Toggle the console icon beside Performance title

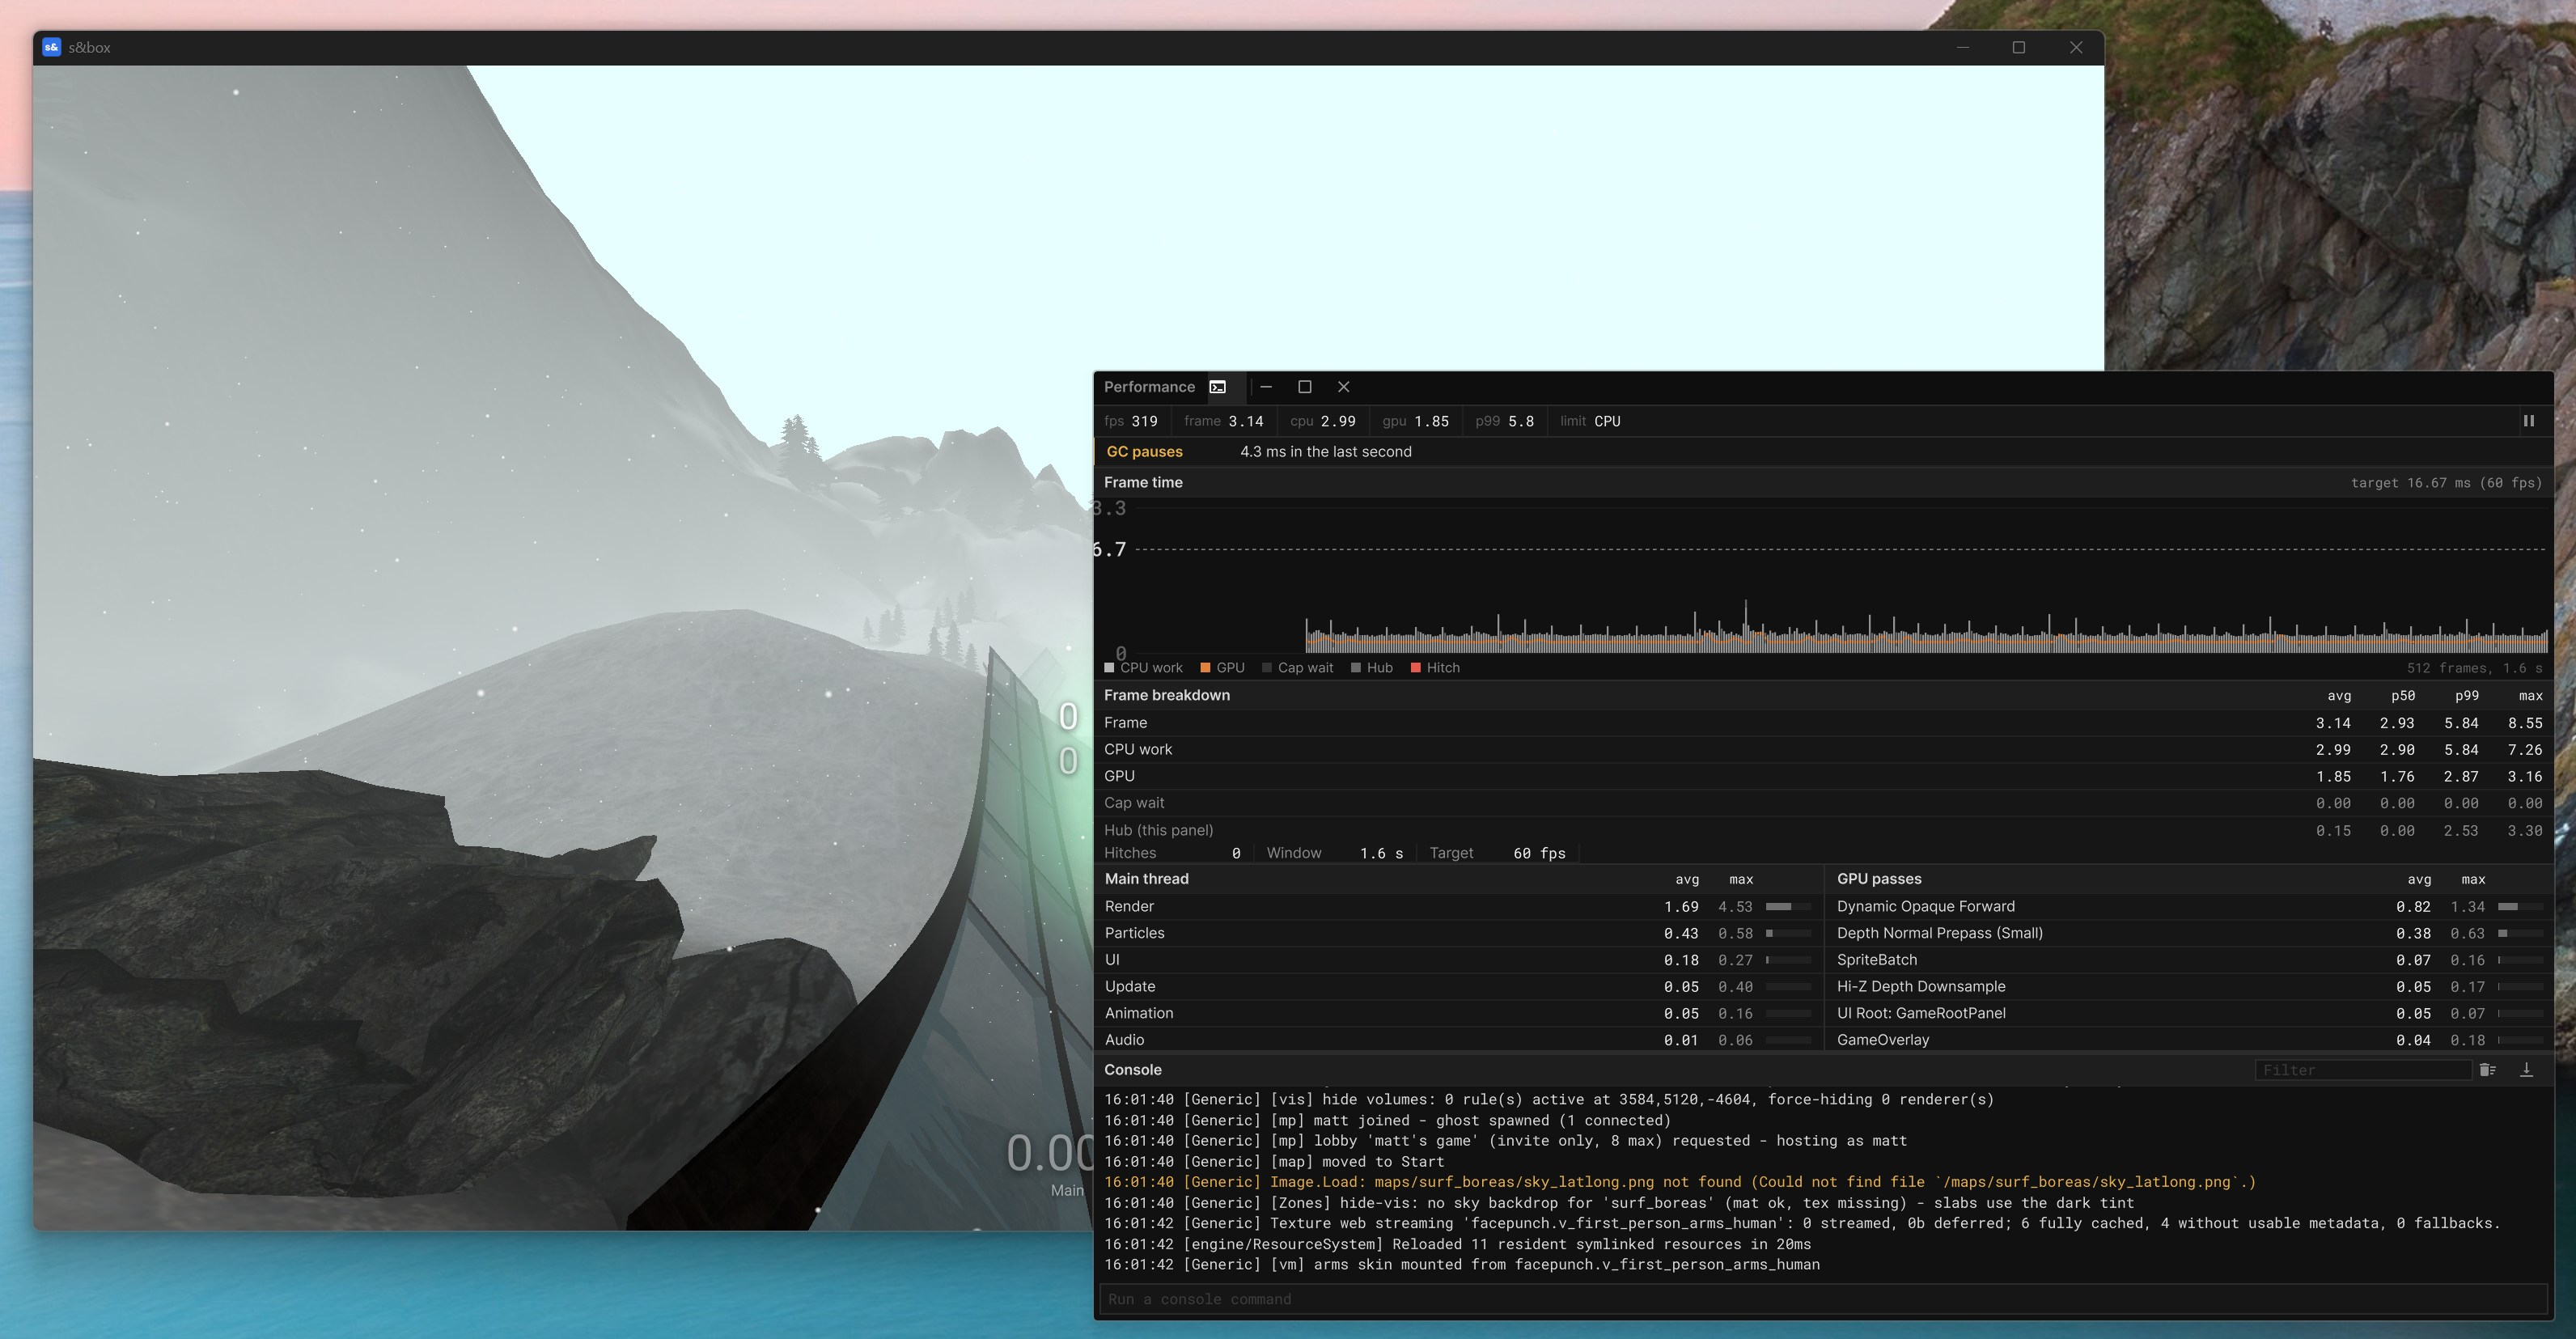[1217, 387]
